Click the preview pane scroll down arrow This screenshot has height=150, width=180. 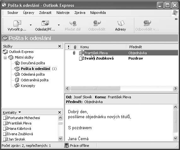175,138
